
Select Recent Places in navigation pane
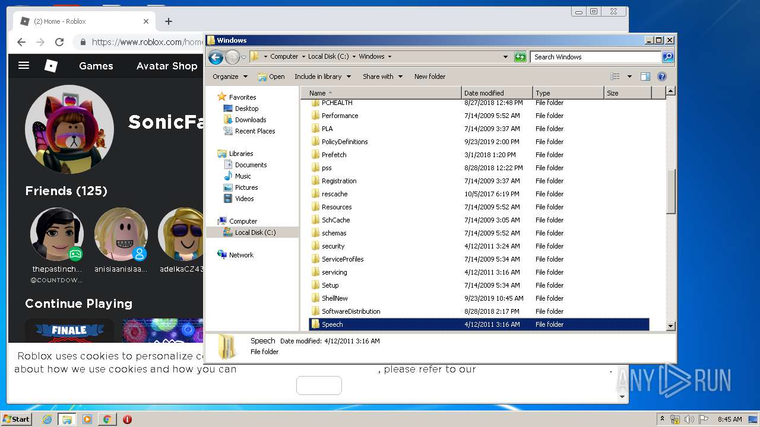255,131
